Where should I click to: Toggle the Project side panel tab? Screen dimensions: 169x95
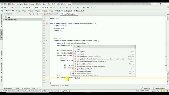coord(1,35)
